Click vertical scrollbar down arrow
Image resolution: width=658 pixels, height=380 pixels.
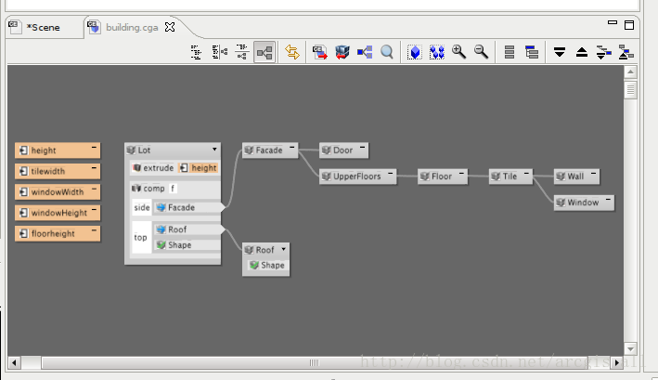coord(630,348)
